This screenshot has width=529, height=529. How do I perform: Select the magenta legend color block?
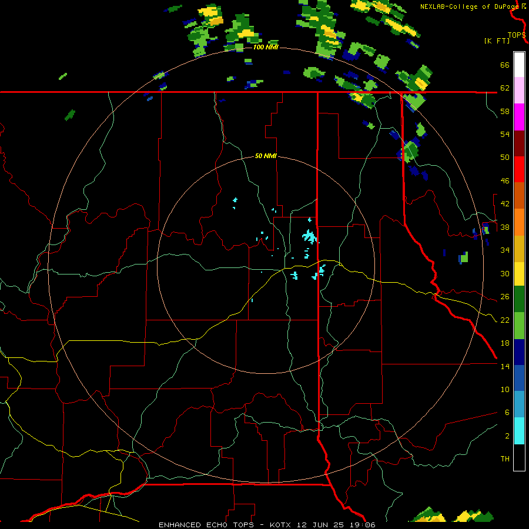click(x=519, y=117)
